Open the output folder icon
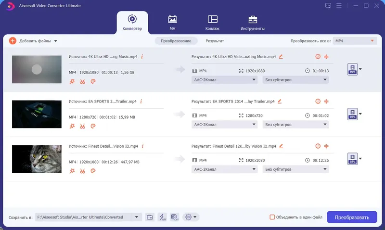The height and width of the screenshot is (230, 385). [150, 217]
